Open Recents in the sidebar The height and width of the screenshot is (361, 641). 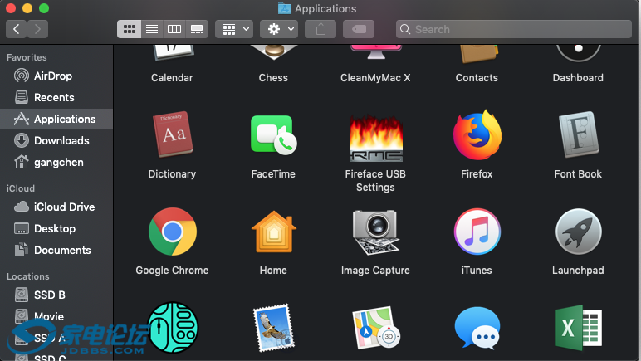(56, 98)
